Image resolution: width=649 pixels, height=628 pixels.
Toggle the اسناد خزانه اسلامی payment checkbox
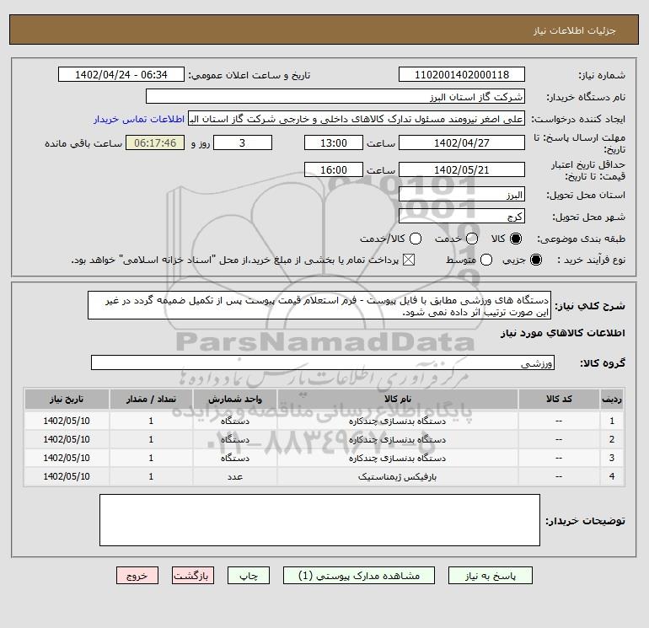point(409,260)
